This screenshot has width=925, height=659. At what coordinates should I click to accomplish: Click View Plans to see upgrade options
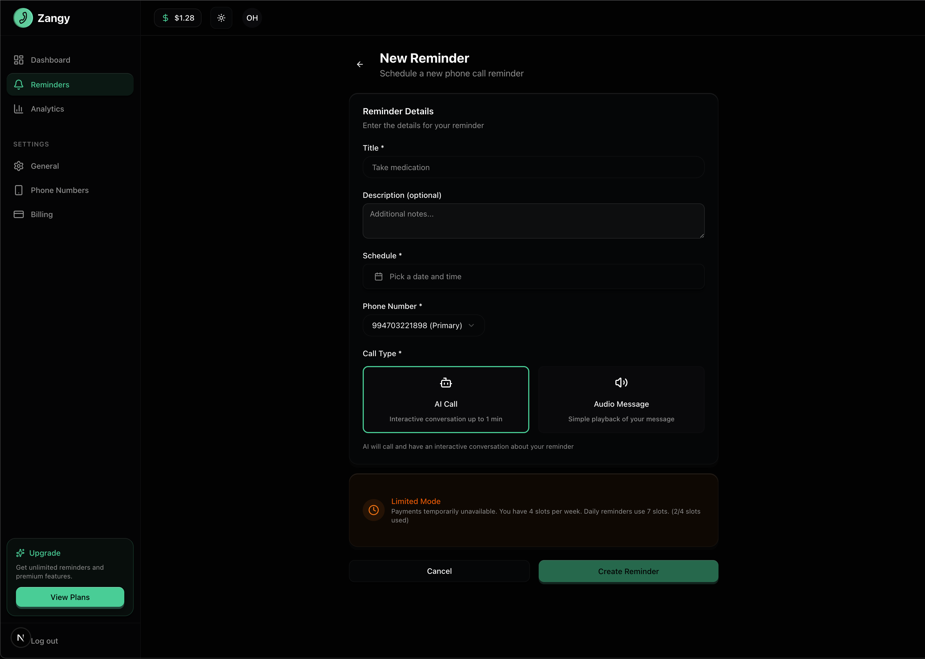pyautogui.click(x=70, y=597)
